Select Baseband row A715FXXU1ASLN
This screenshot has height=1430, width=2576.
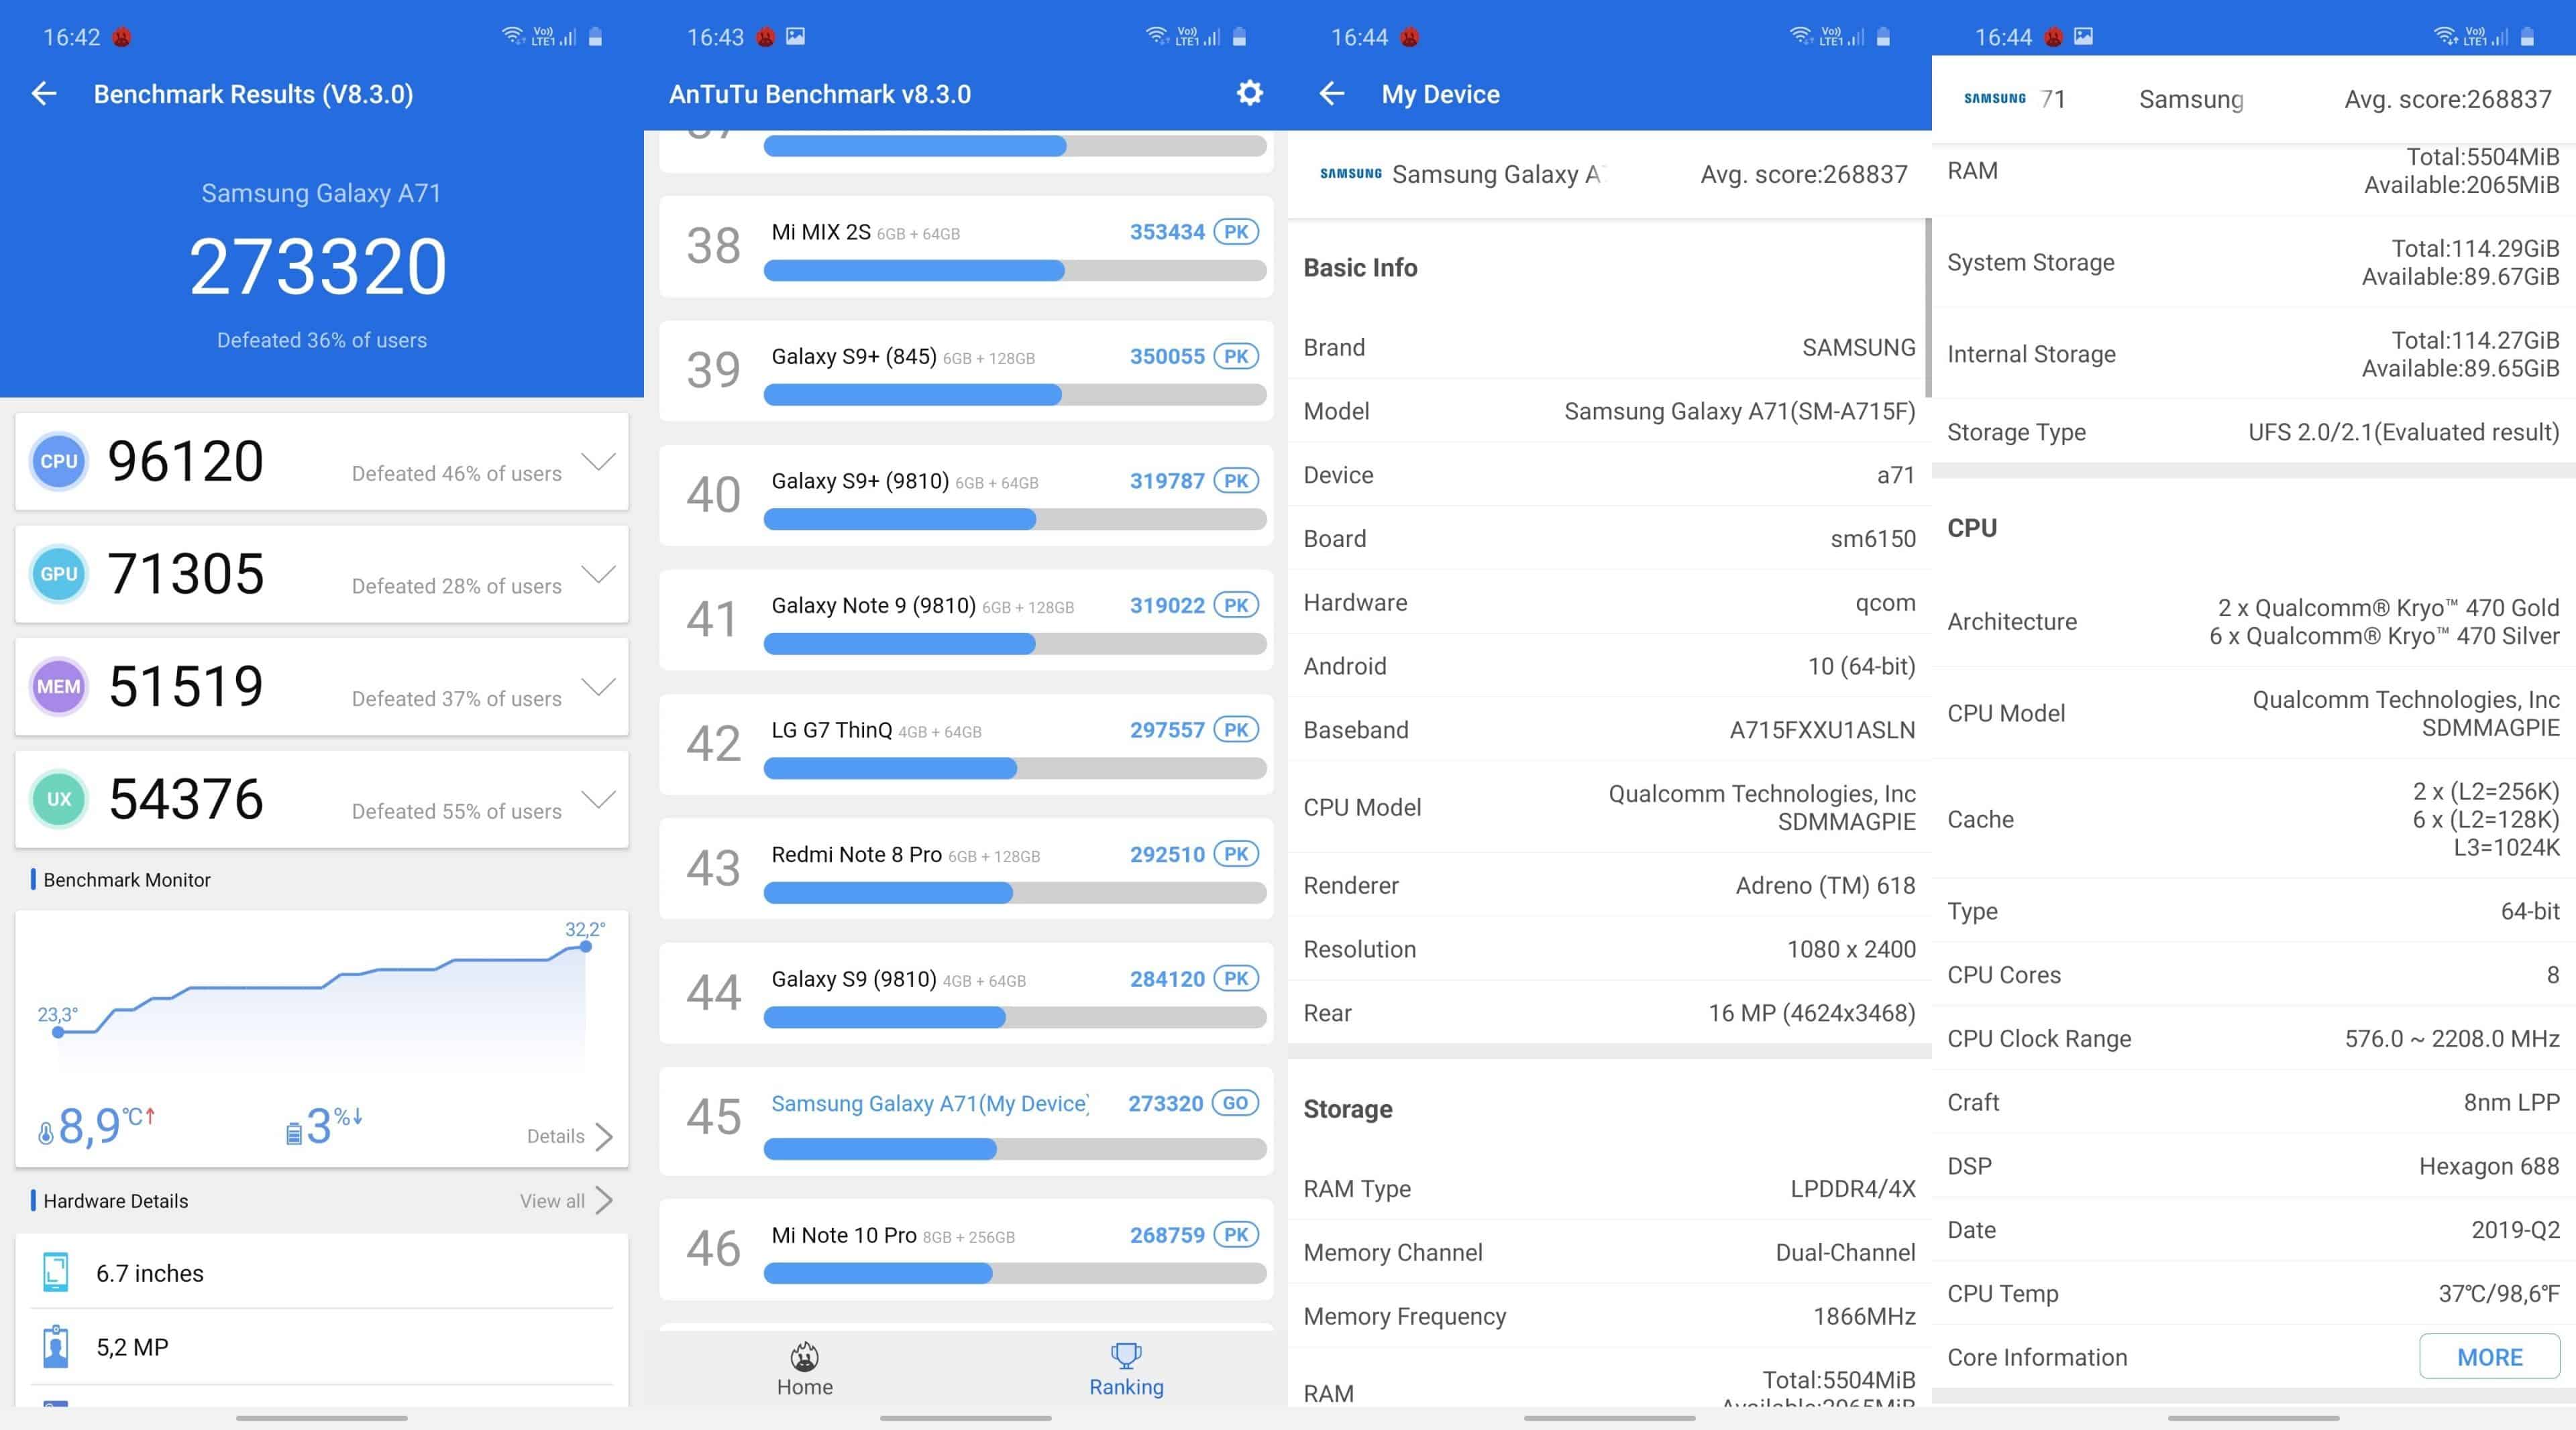pyautogui.click(x=1609, y=729)
